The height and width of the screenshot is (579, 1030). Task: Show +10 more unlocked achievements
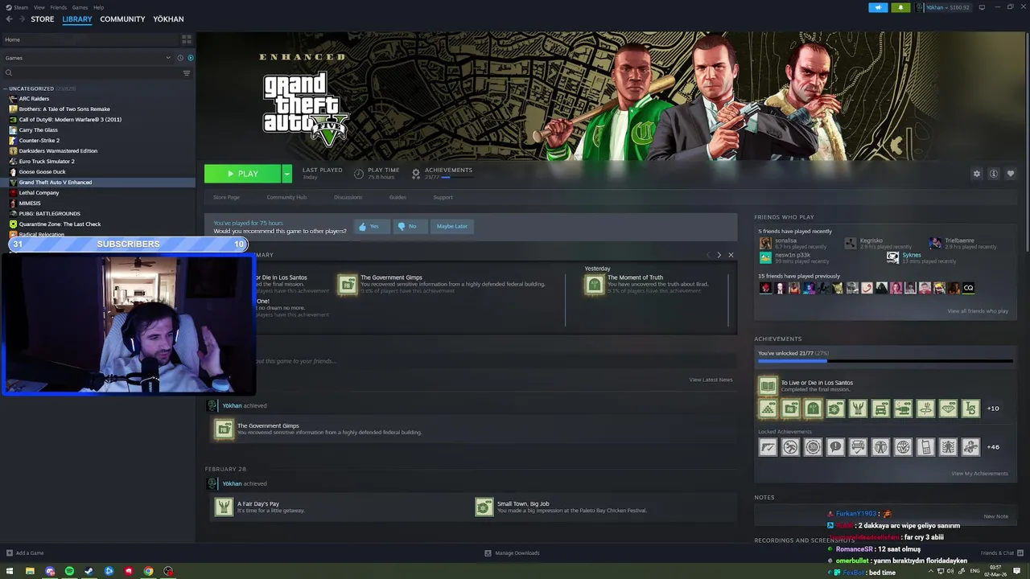(993, 409)
